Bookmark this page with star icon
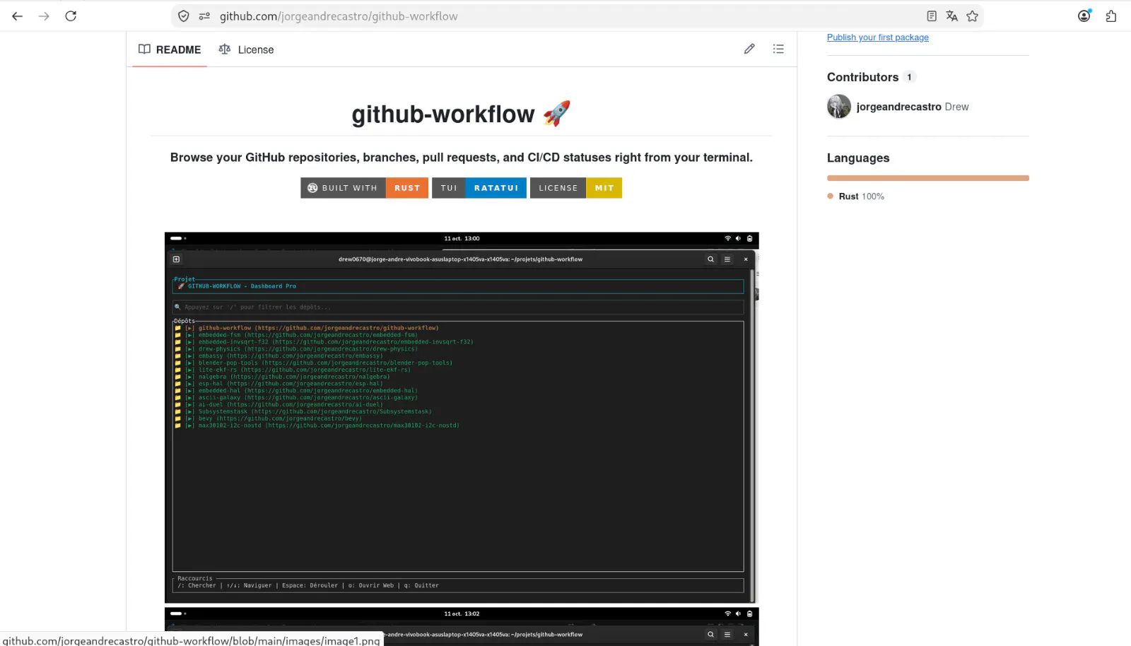 [x=973, y=16]
